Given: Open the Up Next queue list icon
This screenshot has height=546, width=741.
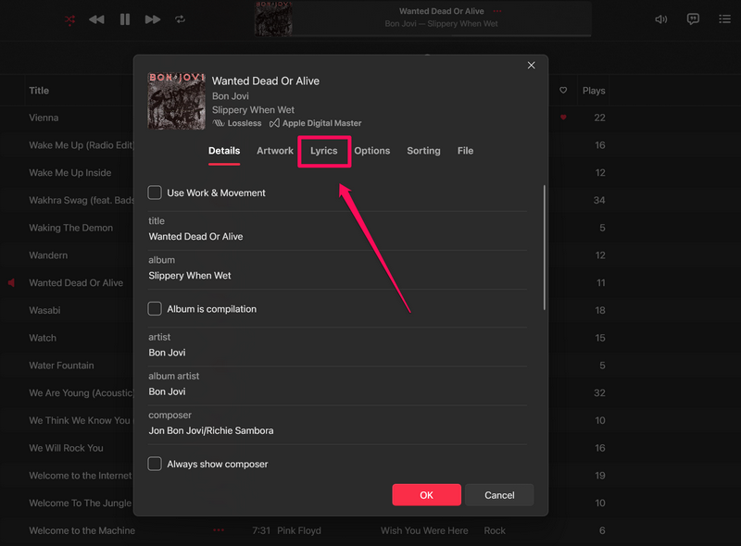Looking at the screenshot, I should 724,19.
